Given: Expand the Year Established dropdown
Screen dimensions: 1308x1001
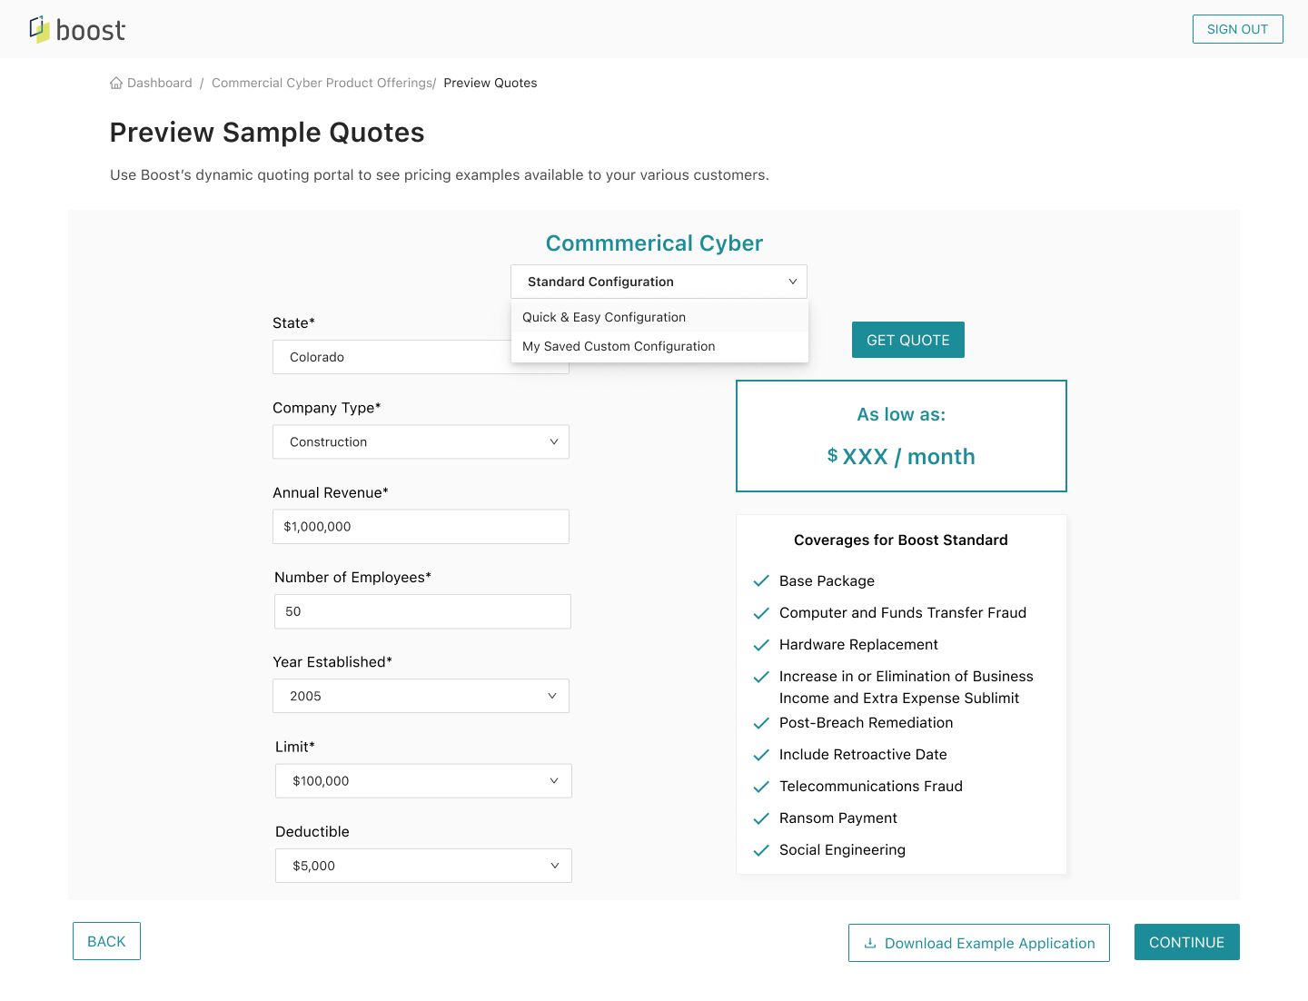Looking at the screenshot, I should (x=421, y=697).
